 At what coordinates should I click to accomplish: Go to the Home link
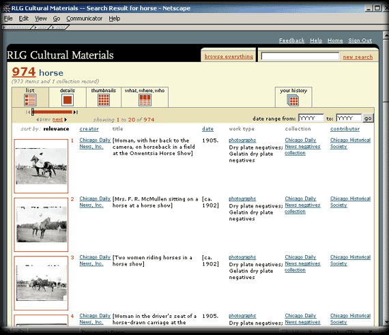point(335,40)
